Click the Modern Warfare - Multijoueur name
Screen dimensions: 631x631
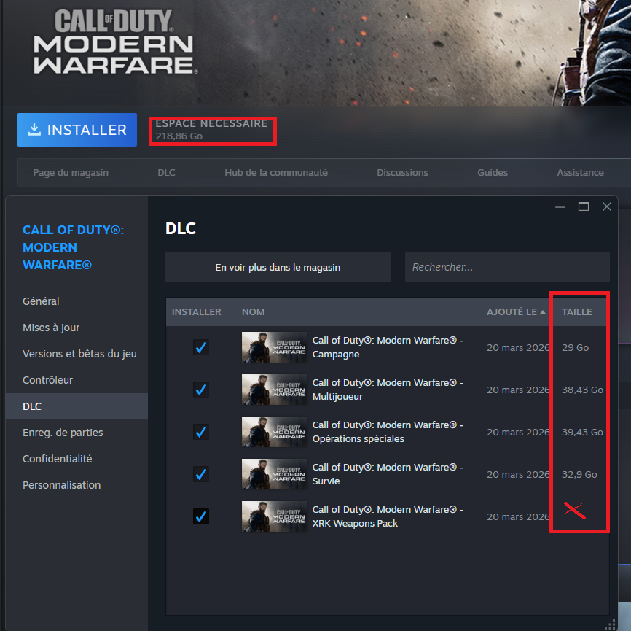pyautogui.click(x=388, y=390)
